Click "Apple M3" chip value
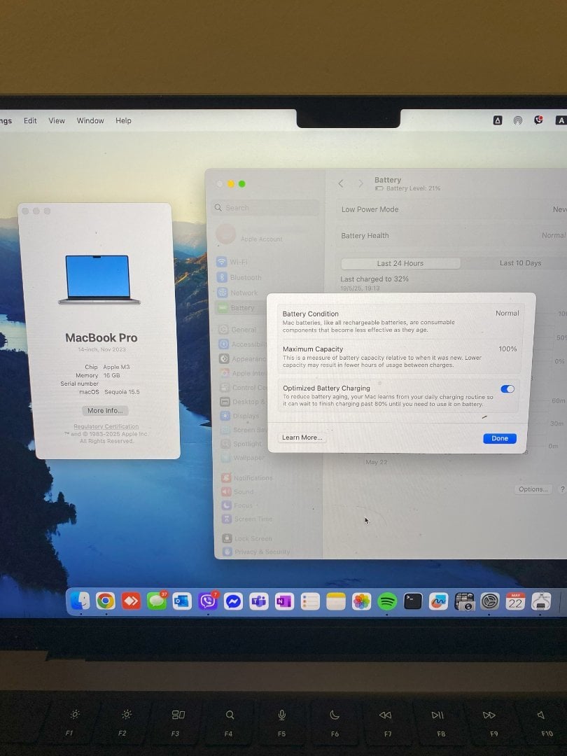The image size is (567, 756). click(116, 367)
